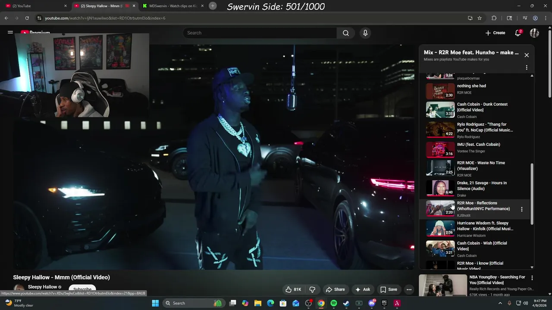The height and width of the screenshot is (310, 552).
Task: Open Steam from the taskbar
Action: point(346,303)
